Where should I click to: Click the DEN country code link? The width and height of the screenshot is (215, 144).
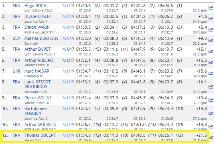pyautogui.click(x=16, y=38)
